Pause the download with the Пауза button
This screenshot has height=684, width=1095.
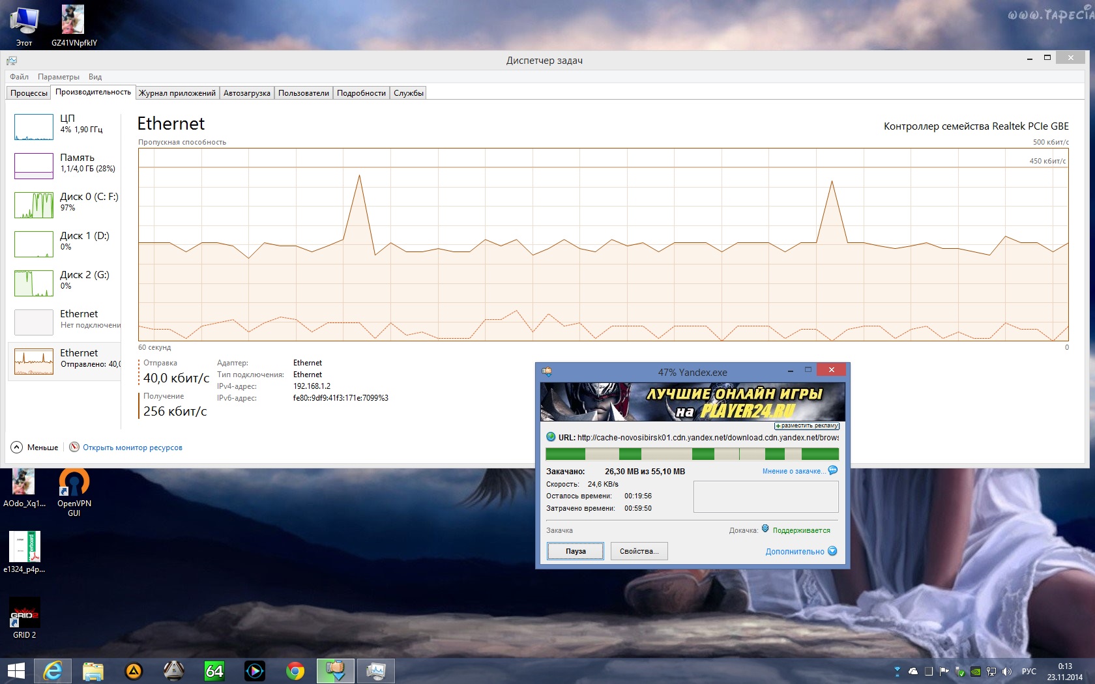pyautogui.click(x=576, y=551)
